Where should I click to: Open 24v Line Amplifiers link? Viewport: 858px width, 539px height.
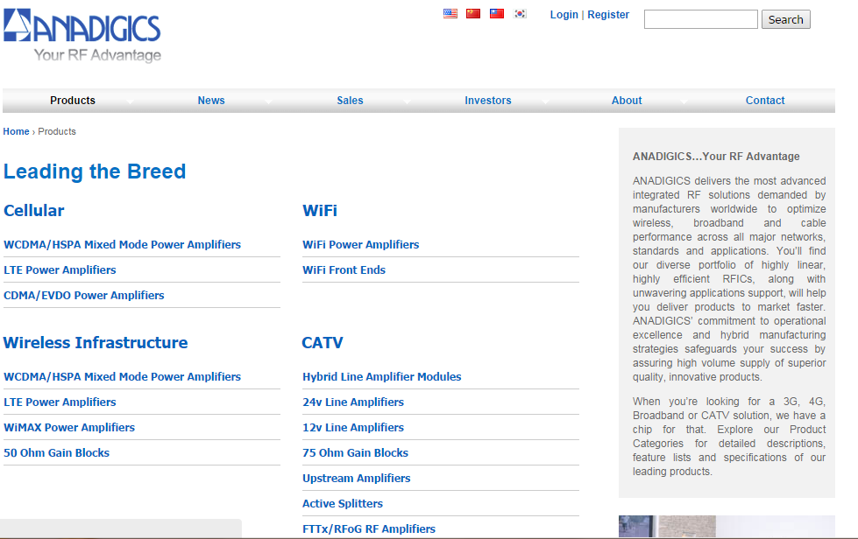[x=353, y=402]
